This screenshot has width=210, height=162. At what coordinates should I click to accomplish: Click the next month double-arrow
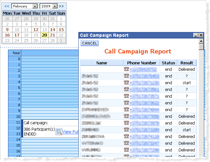(61, 6)
